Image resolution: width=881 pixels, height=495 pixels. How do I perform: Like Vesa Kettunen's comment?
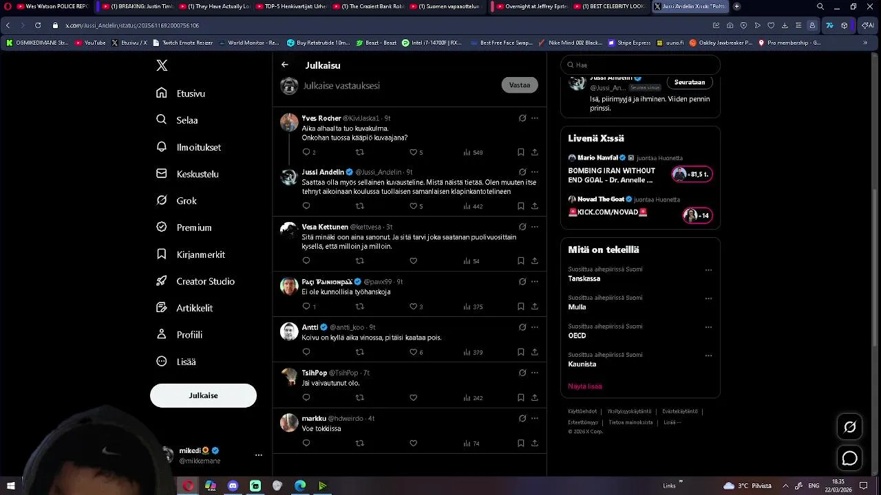pos(413,261)
